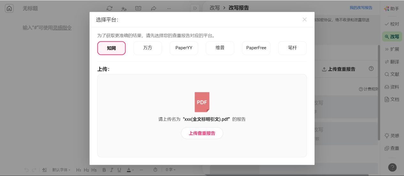Open the 资料 materials tab
Viewport: 404px width, 176px height.
(x=392, y=87)
